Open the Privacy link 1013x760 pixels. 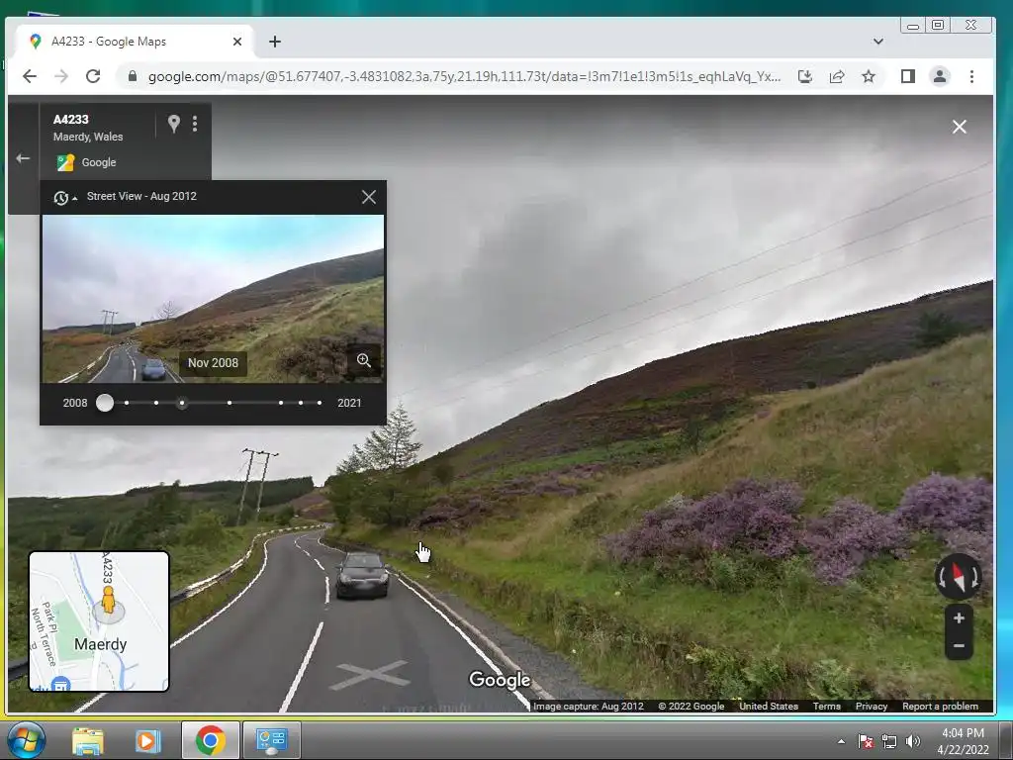[x=872, y=707]
